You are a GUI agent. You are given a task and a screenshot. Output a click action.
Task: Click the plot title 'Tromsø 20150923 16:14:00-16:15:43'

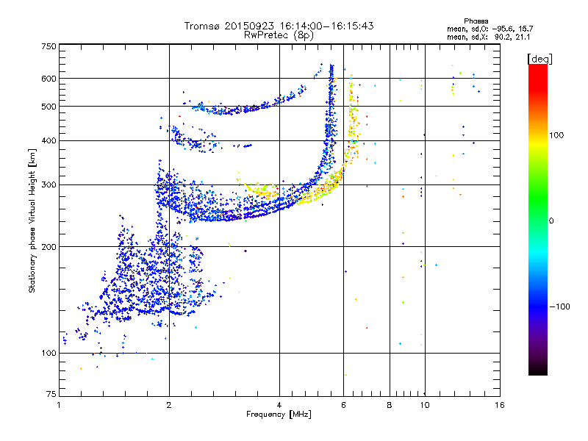point(279,26)
